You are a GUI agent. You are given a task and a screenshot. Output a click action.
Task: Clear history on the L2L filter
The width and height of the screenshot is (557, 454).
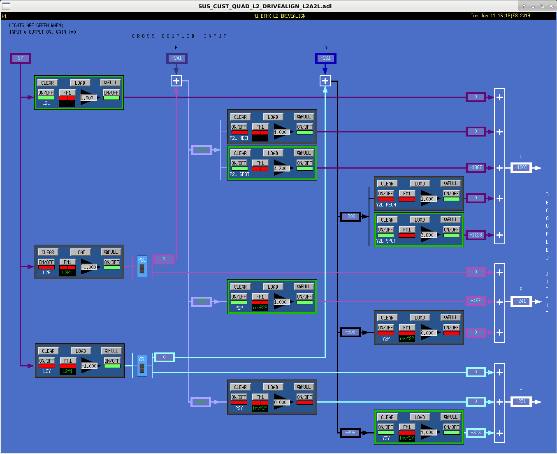pos(47,83)
